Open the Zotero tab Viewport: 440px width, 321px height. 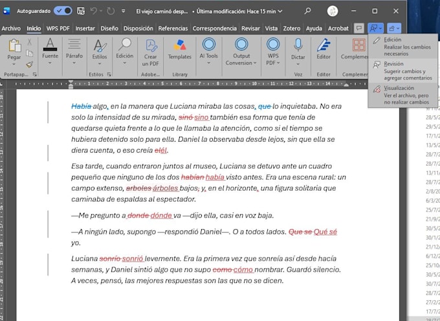(292, 28)
